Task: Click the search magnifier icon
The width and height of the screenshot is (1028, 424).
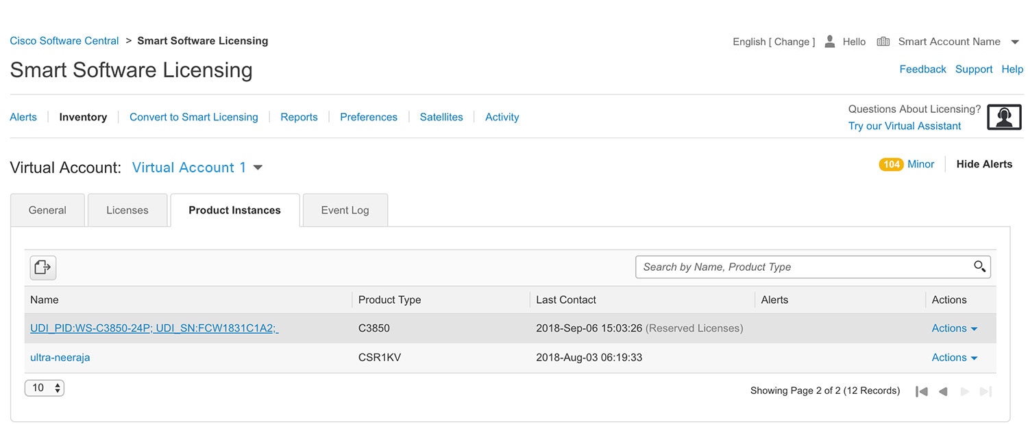Action: tap(979, 267)
